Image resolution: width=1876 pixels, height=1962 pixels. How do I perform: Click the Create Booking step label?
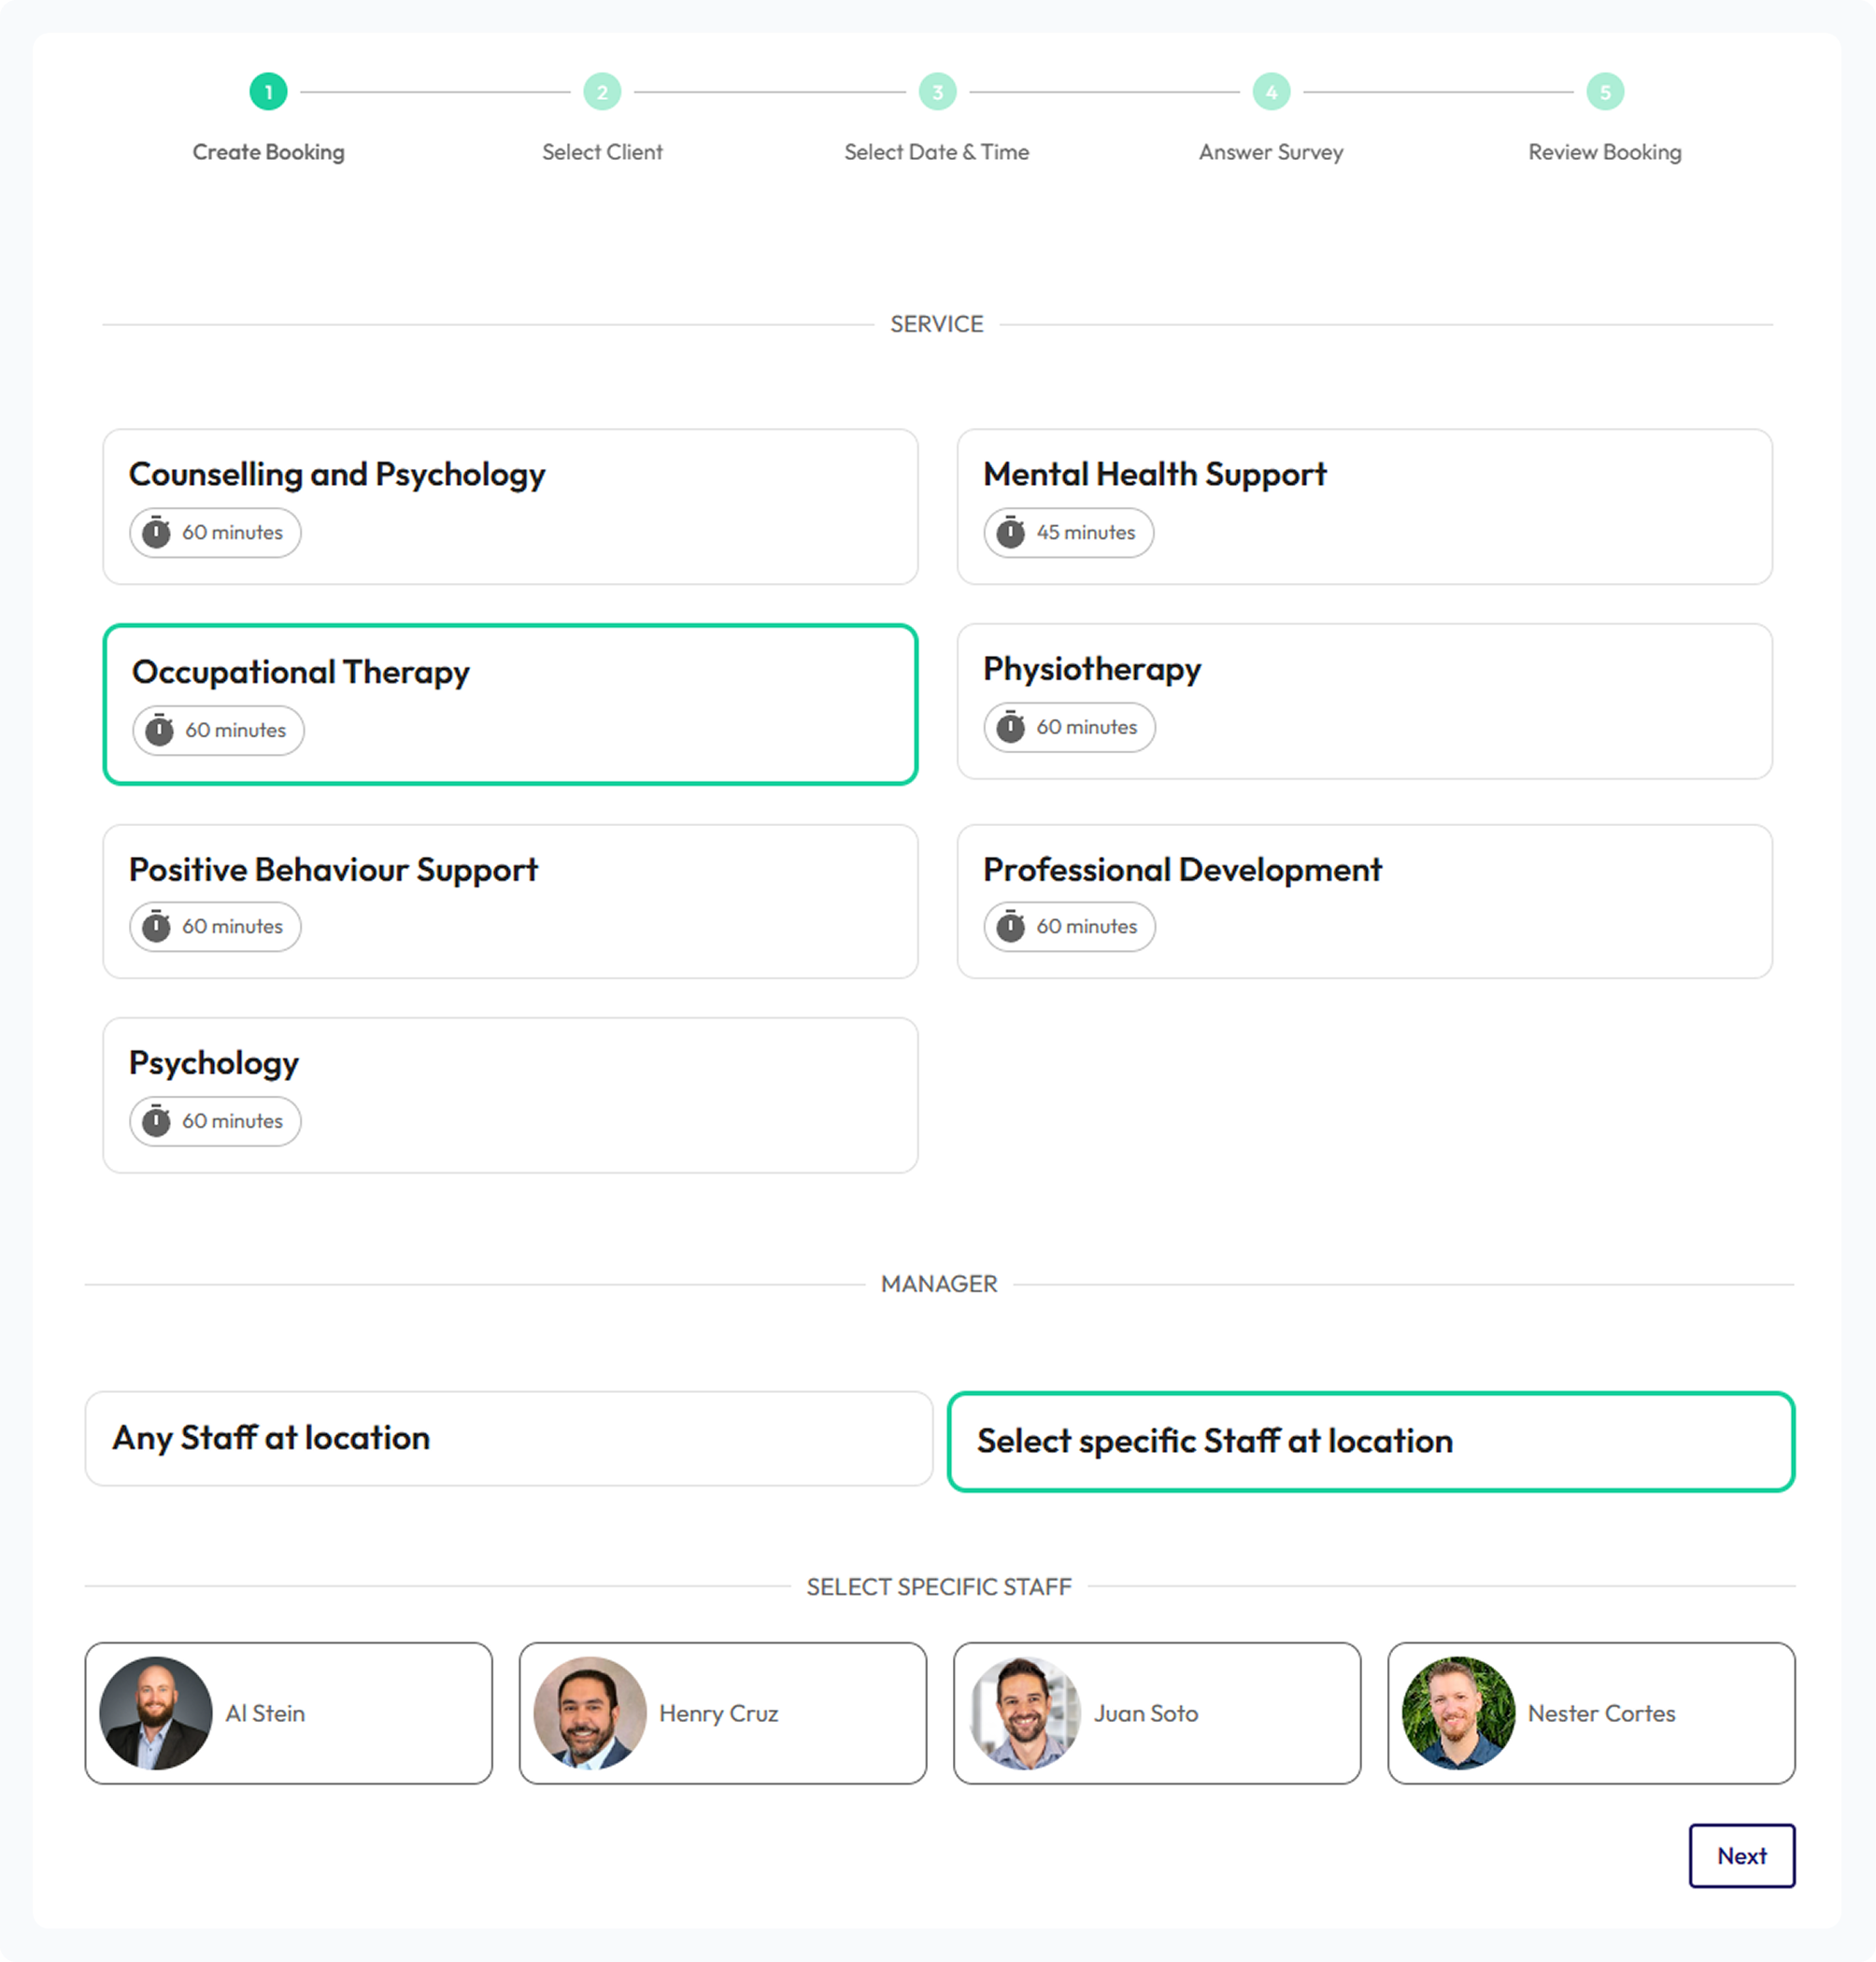268,152
